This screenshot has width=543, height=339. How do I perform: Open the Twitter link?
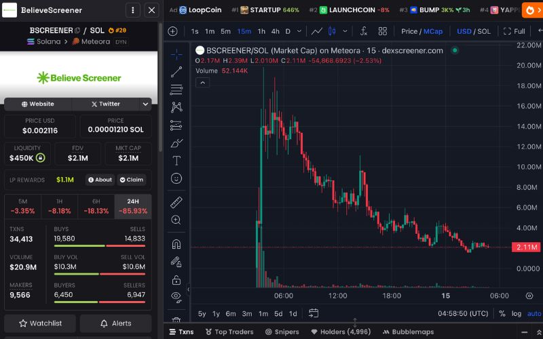pos(106,104)
